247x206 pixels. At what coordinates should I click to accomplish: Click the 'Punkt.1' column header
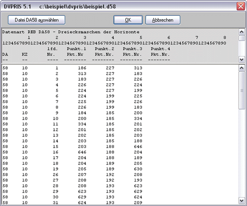[x=76, y=49]
